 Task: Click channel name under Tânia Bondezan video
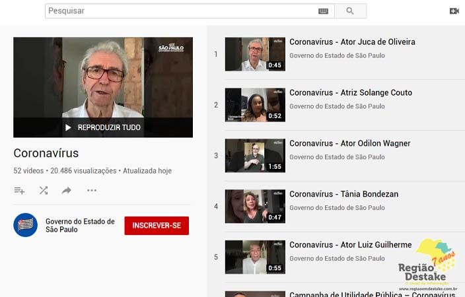coord(337,207)
